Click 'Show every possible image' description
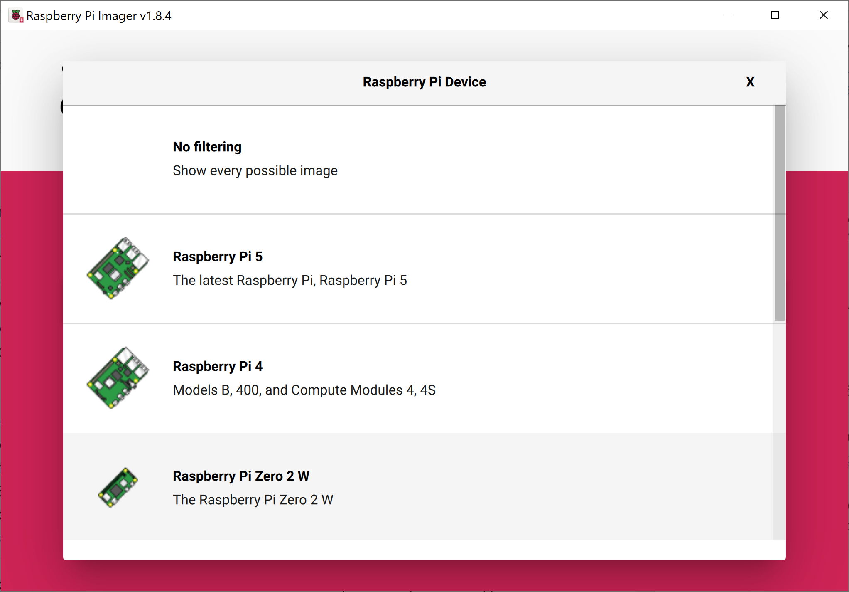 [255, 170]
